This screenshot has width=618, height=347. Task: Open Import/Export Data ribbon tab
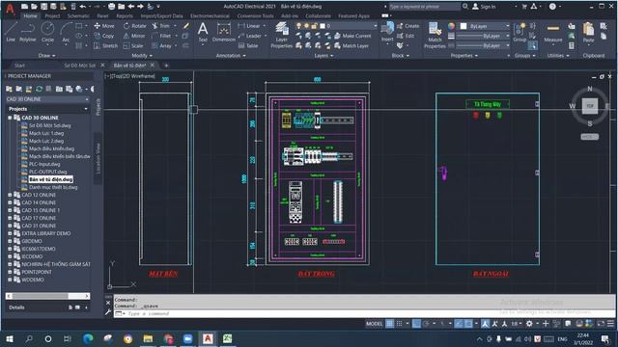tap(161, 16)
